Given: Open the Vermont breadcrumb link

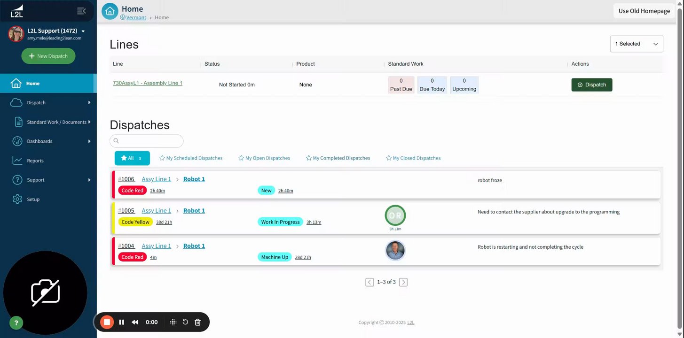Looking at the screenshot, I should click(136, 17).
